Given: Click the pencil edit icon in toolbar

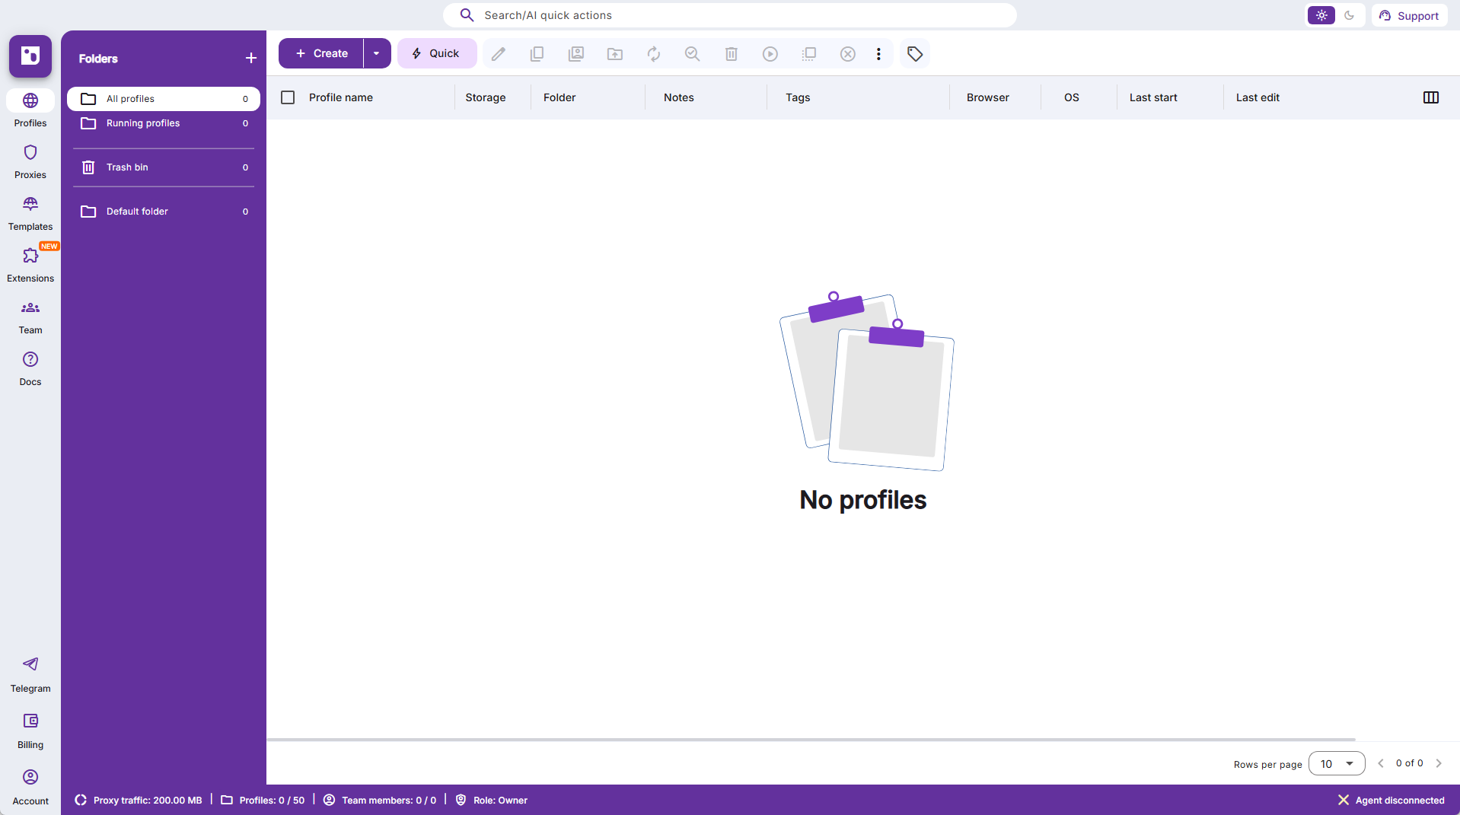Looking at the screenshot, I should (499, 54).
